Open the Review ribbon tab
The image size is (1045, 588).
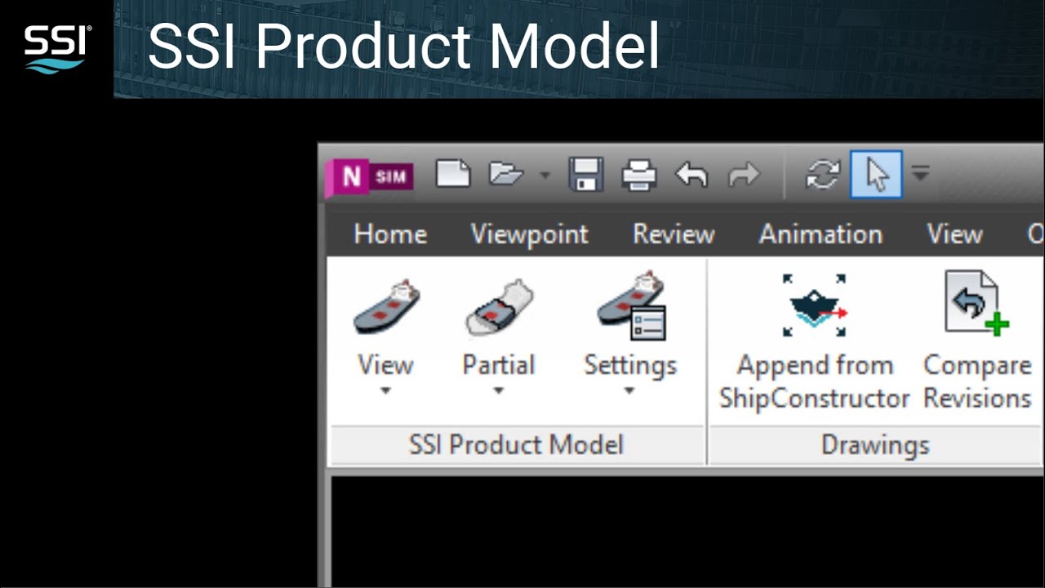674,234
